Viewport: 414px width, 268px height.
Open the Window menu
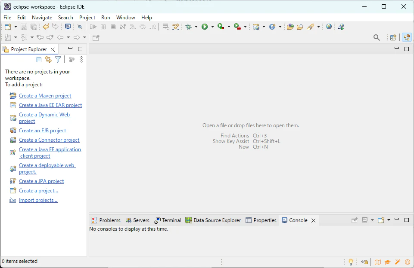pyautogui.click(x=126, y=18)
